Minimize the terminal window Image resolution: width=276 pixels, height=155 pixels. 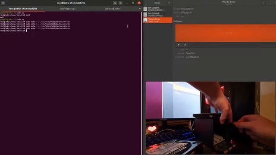pos(127,3)
